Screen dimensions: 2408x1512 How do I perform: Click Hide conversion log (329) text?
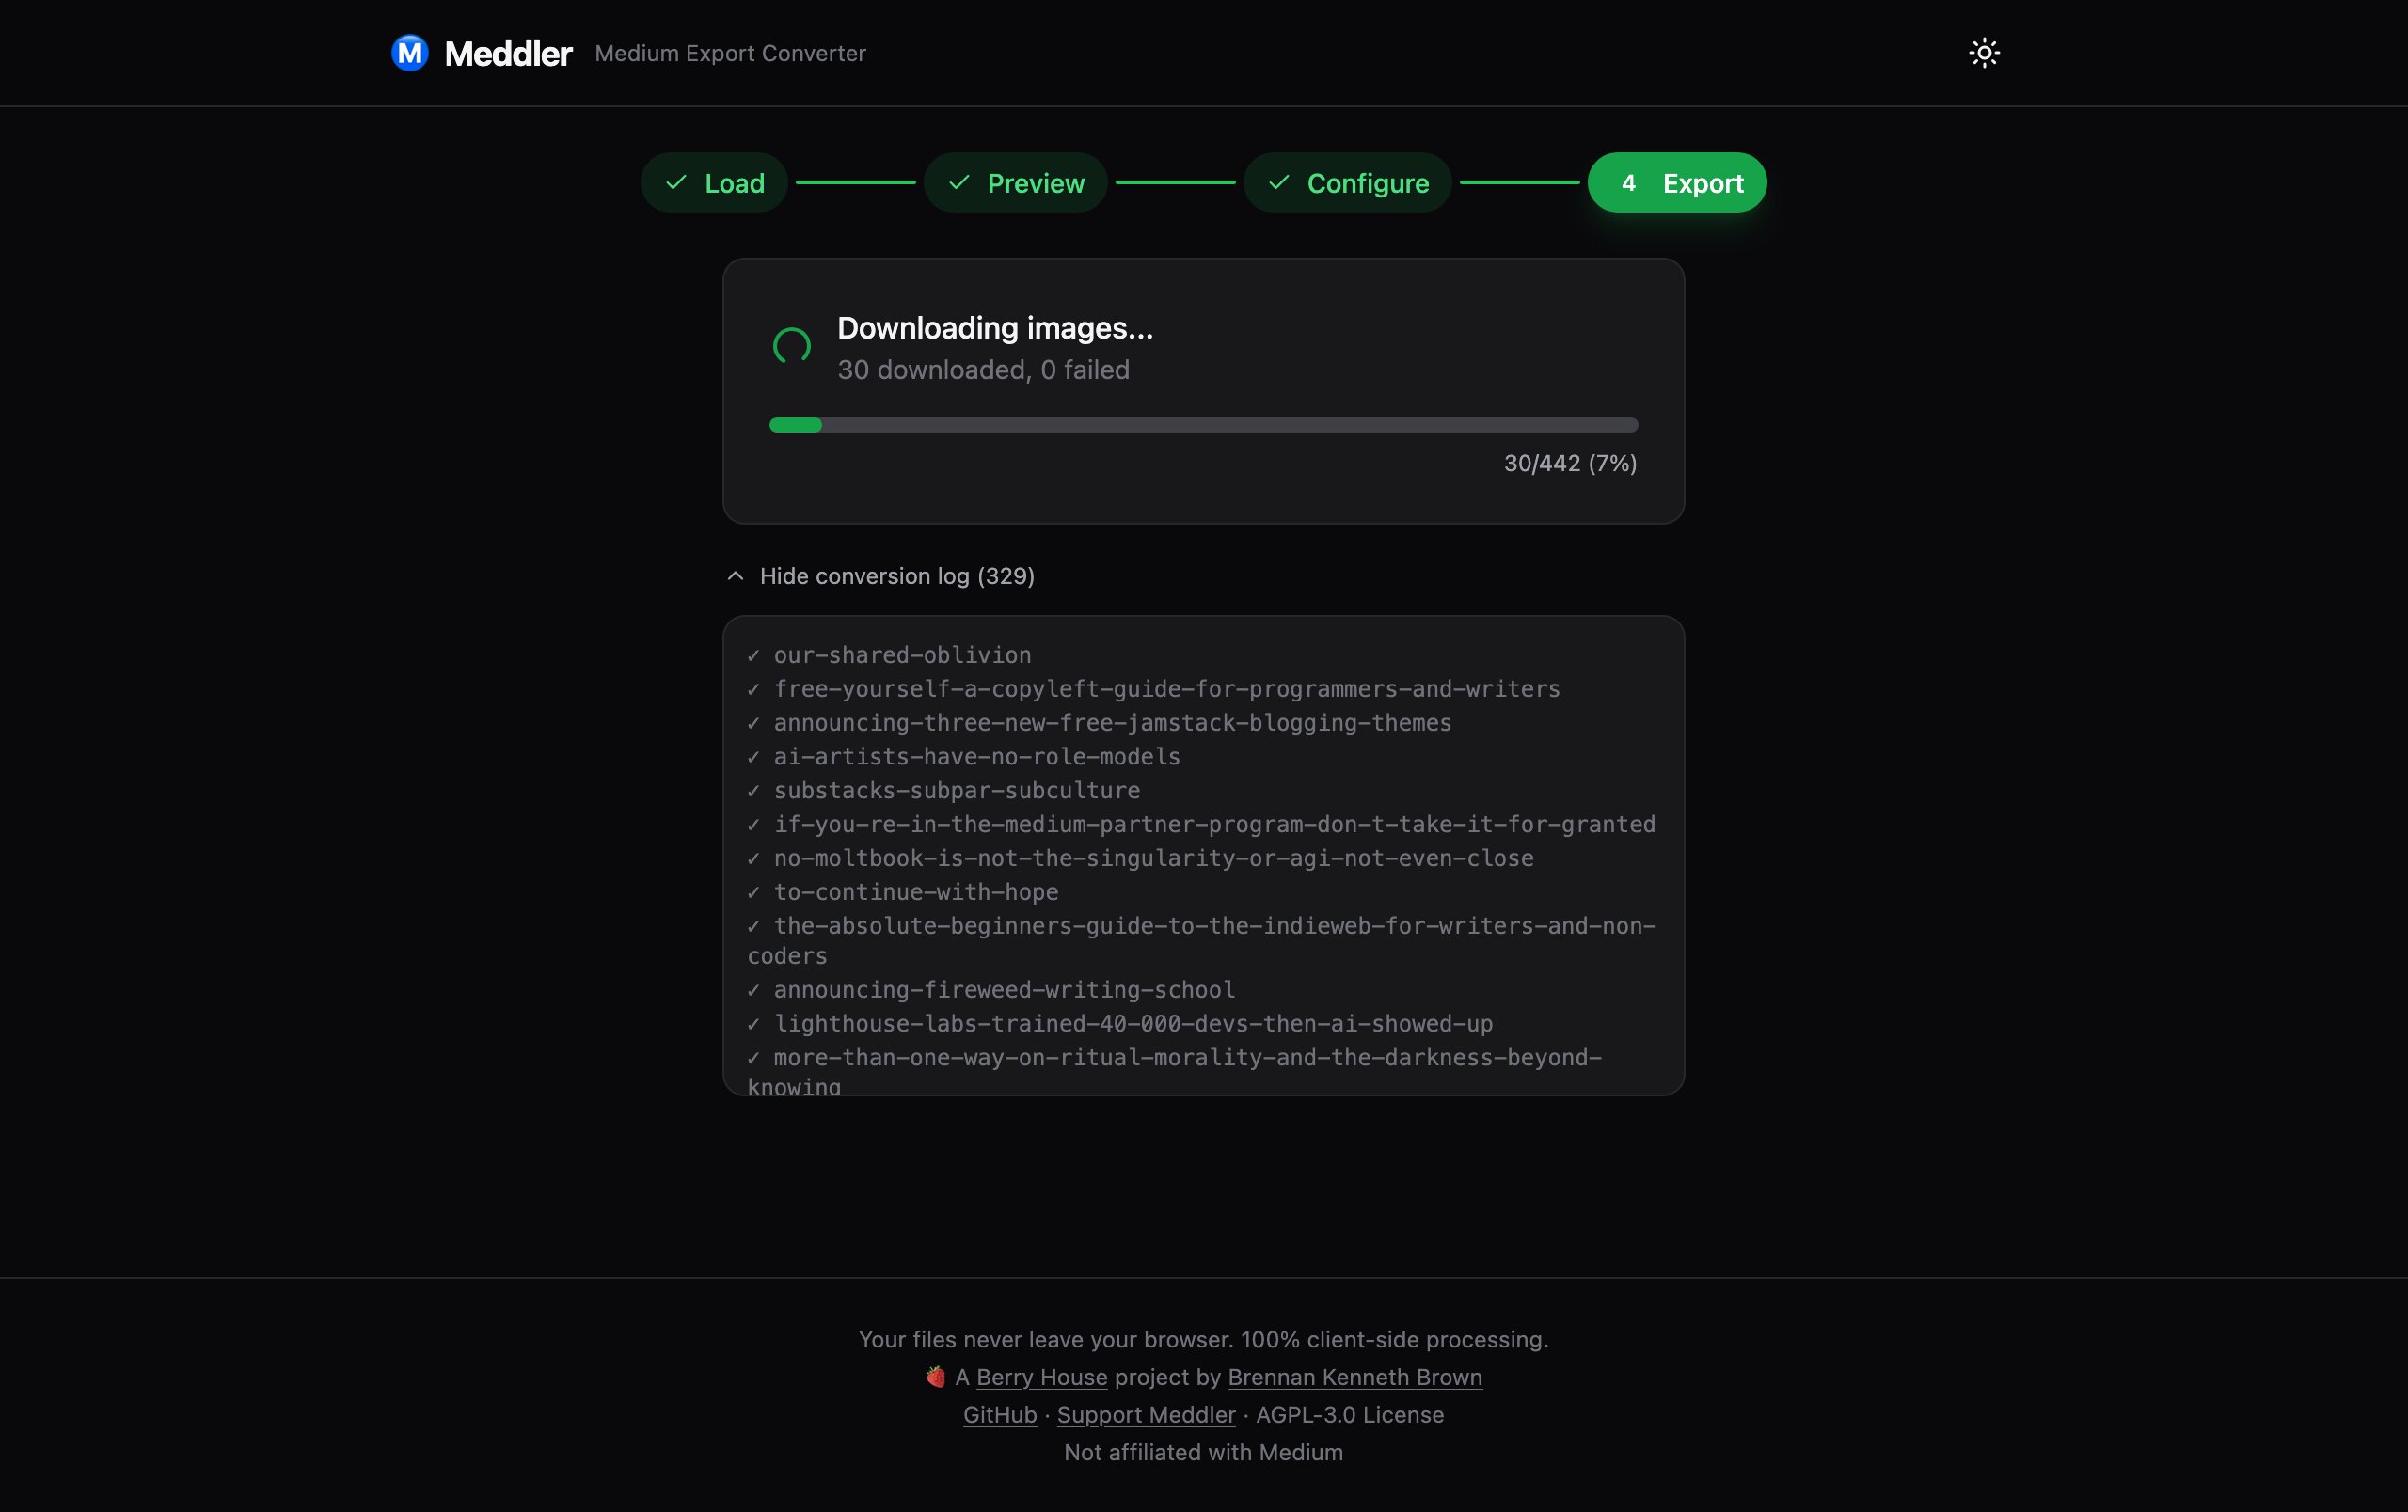click(897, 575)
